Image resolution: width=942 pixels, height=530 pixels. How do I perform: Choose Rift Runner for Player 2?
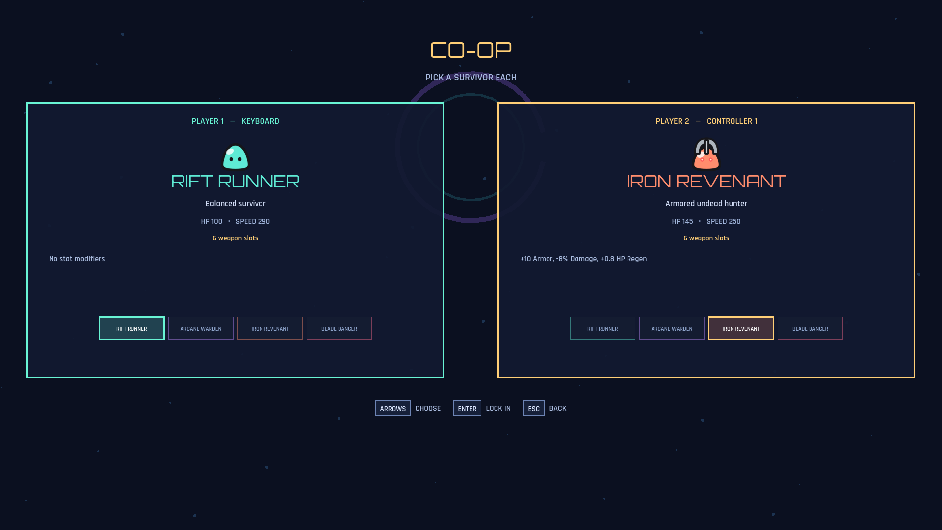602,328
